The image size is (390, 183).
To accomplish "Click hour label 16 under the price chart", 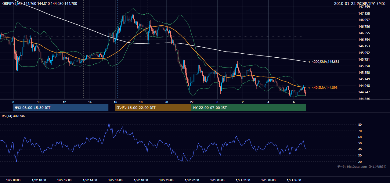I will (x=115, y=102).
